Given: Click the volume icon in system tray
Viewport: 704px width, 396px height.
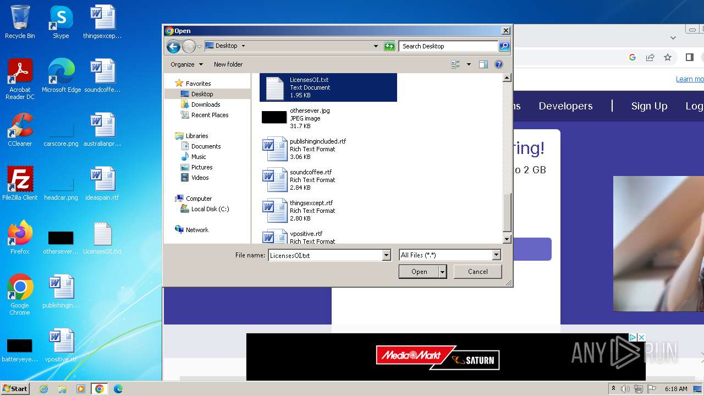Looking at the screenshot, I should click(625, 389).
